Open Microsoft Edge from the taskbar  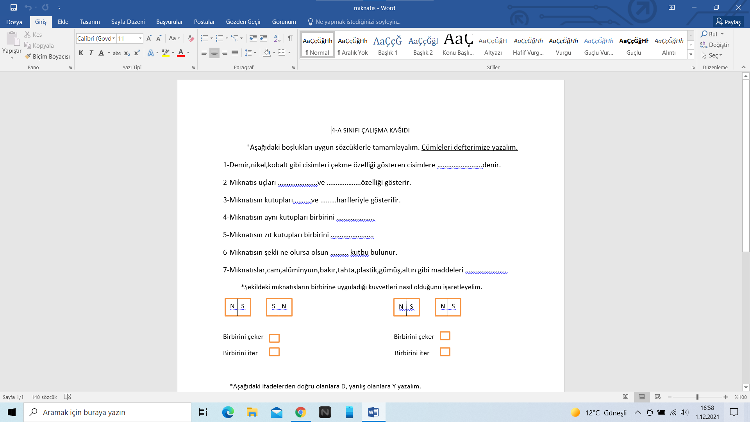click(x=228, y=412)
